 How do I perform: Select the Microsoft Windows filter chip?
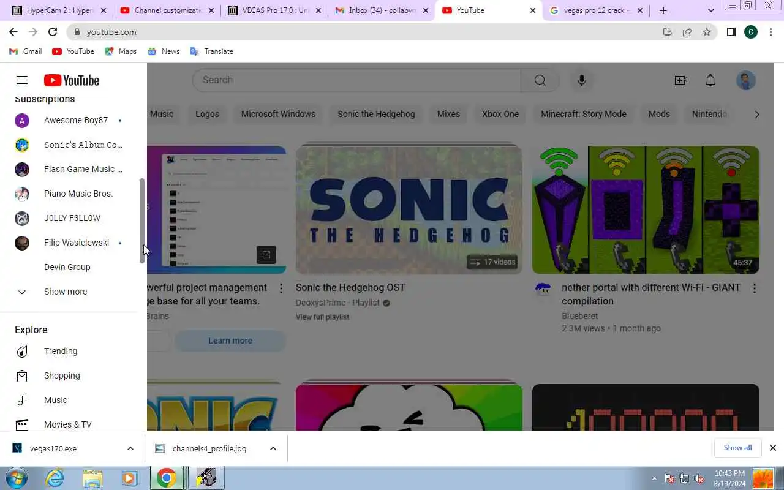click(278, 114)
